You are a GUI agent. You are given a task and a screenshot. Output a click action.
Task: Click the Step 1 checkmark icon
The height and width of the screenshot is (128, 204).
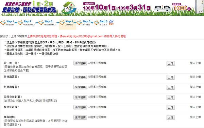pos(3,23)
